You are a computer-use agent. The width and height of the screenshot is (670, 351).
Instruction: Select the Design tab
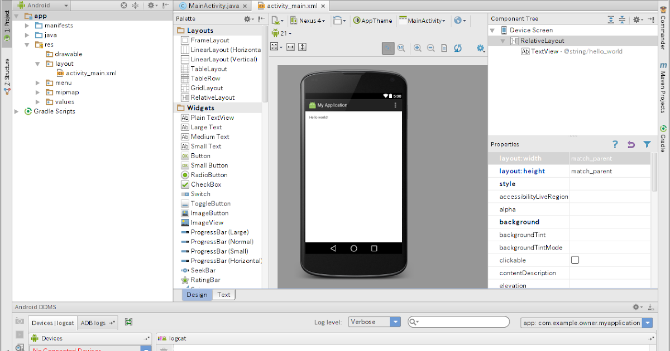(x=197, y=295)
